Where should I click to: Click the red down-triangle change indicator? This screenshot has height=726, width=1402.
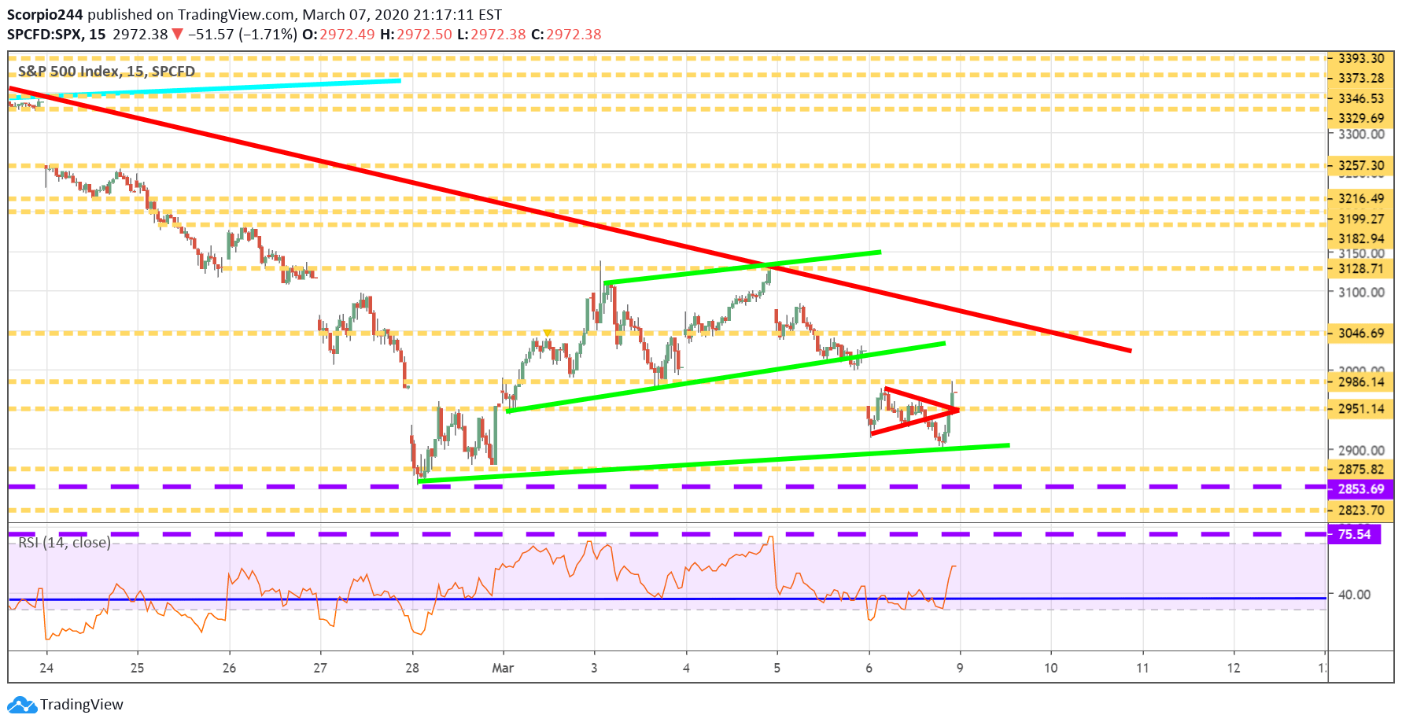pos(178,34)
